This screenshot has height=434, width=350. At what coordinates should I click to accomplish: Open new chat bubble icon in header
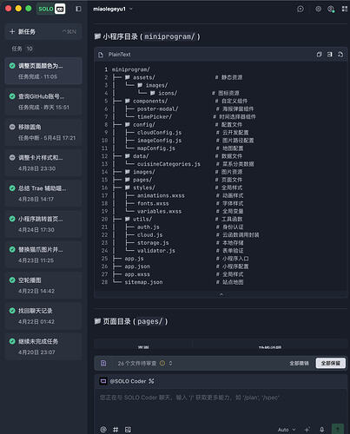point(300,9)
